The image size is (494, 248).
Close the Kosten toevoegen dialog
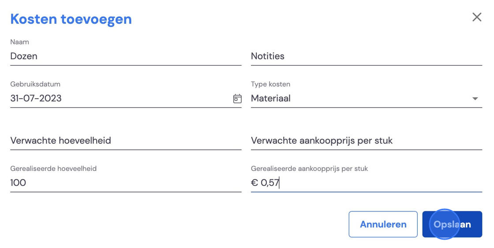coord(477,17)
